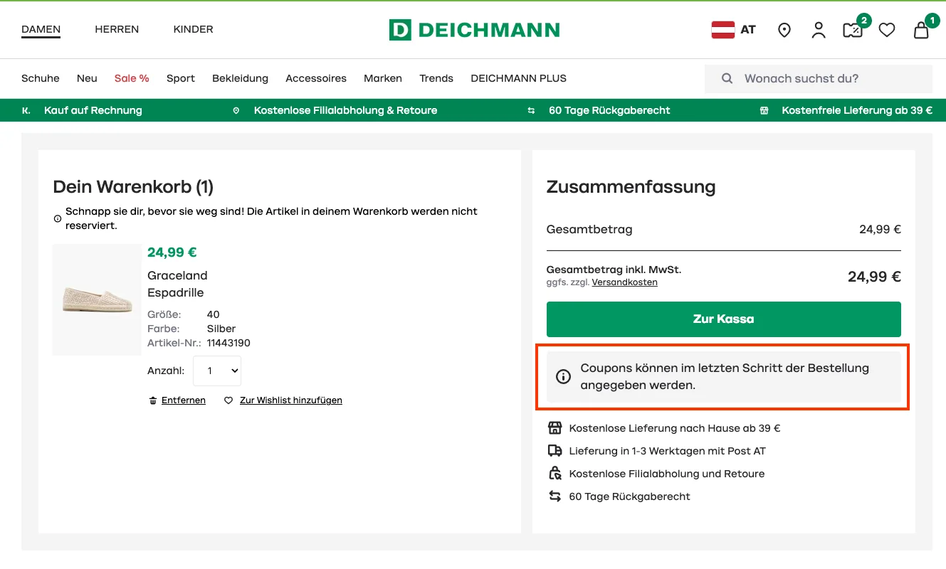The width and height of the screenshot is (946, 569).
Task: Click the AT country code label
Action: click(748, 30)
